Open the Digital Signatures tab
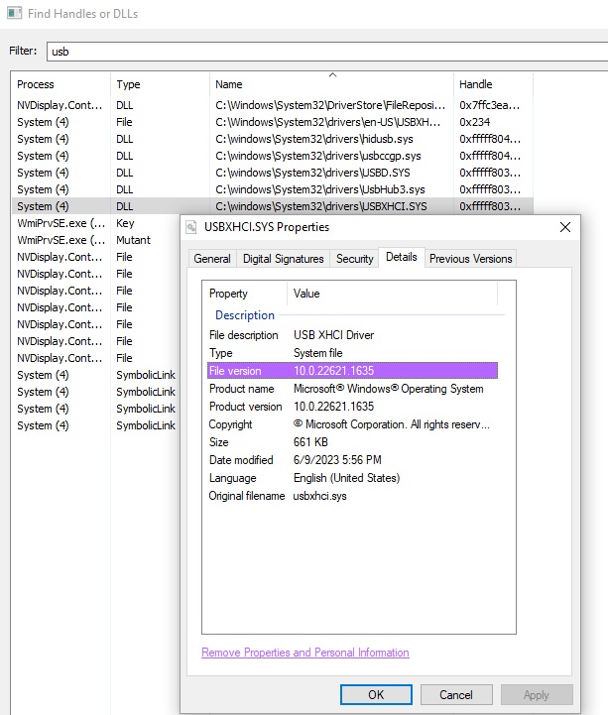Image resolution: width=608 pixels, height=715 pixels. [284, 259]
